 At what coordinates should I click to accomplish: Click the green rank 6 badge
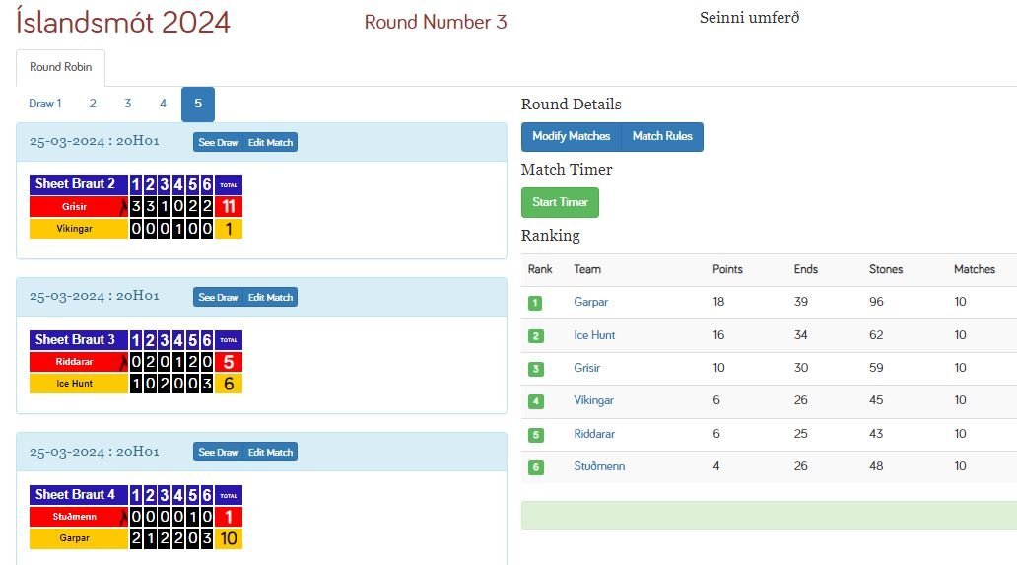coord(535,467)
